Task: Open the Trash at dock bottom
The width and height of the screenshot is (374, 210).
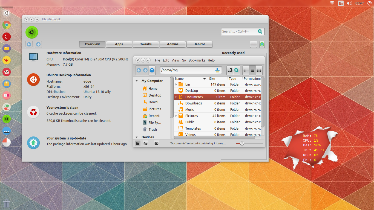Action: [x=7, y=204]
